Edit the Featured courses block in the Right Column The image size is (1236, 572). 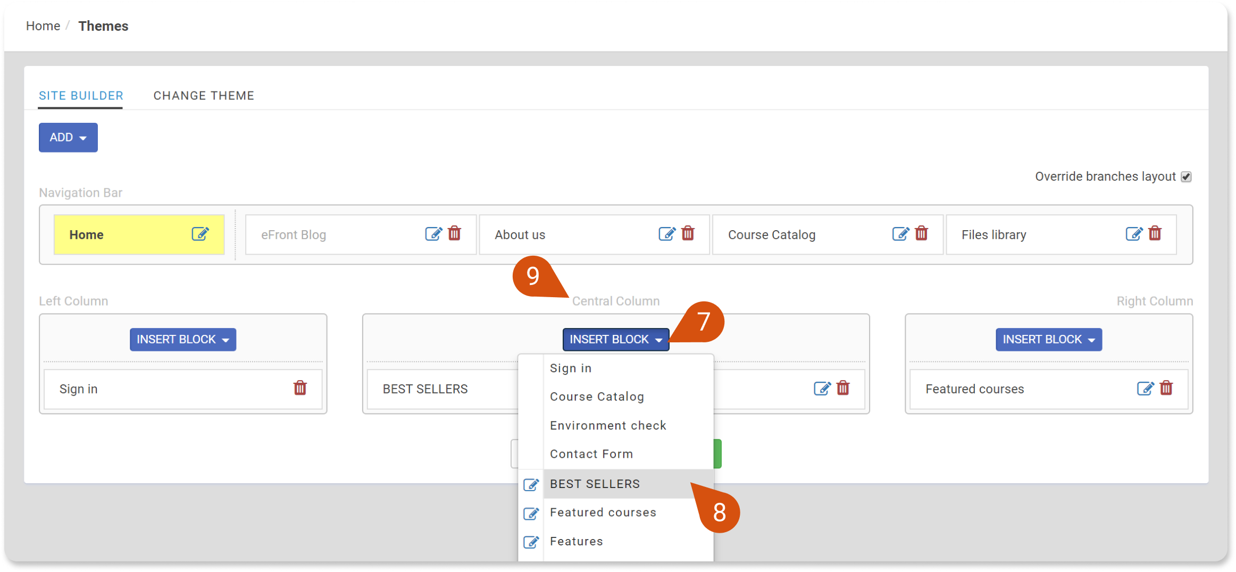(1146, 389)
